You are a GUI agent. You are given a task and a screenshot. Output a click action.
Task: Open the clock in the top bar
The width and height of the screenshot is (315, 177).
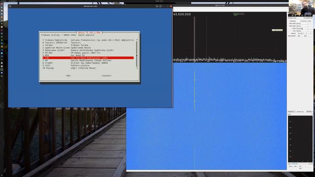tap(159, 1)
